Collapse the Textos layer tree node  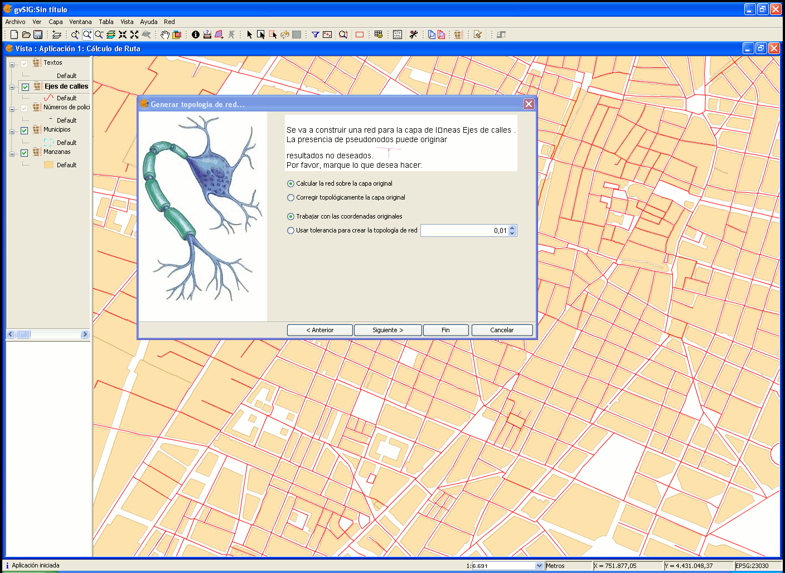pos(12,65)
